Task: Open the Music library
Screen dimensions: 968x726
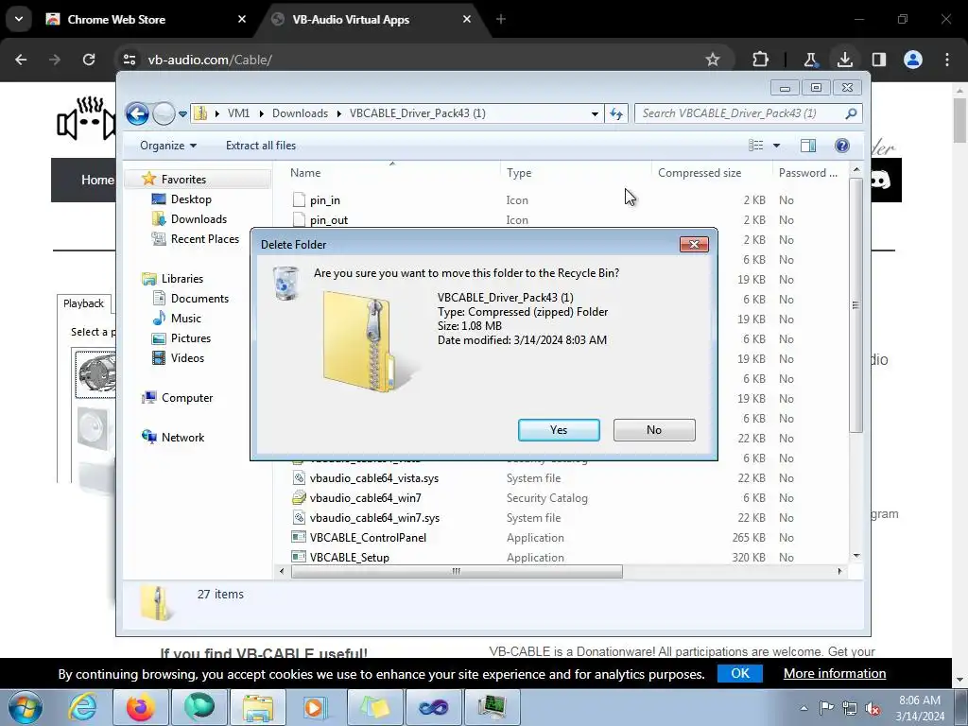Action: pos(186,319)
